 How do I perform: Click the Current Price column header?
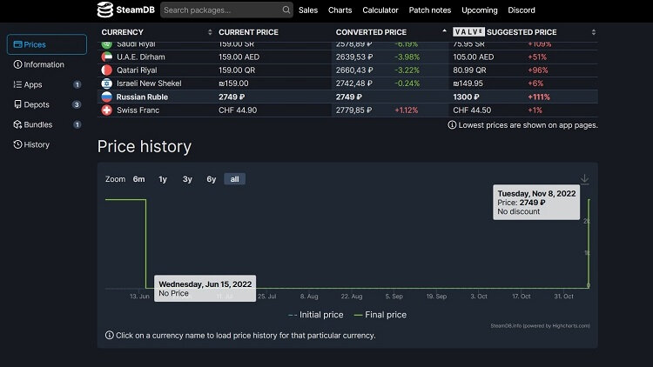[249, 32]
